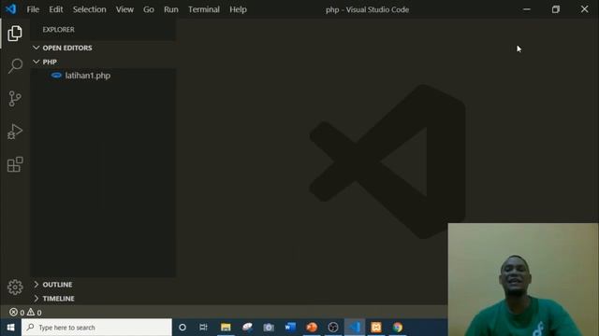Screen dimensions: 599x336
Task: Click the Cortana circle icon on taskbar
Action: [x=183, y=328]
